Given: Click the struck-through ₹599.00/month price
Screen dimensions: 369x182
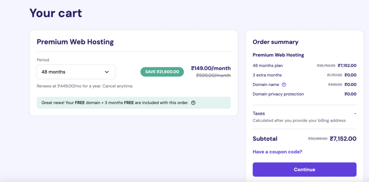Looking at the screenshot, I should (213, 76).
